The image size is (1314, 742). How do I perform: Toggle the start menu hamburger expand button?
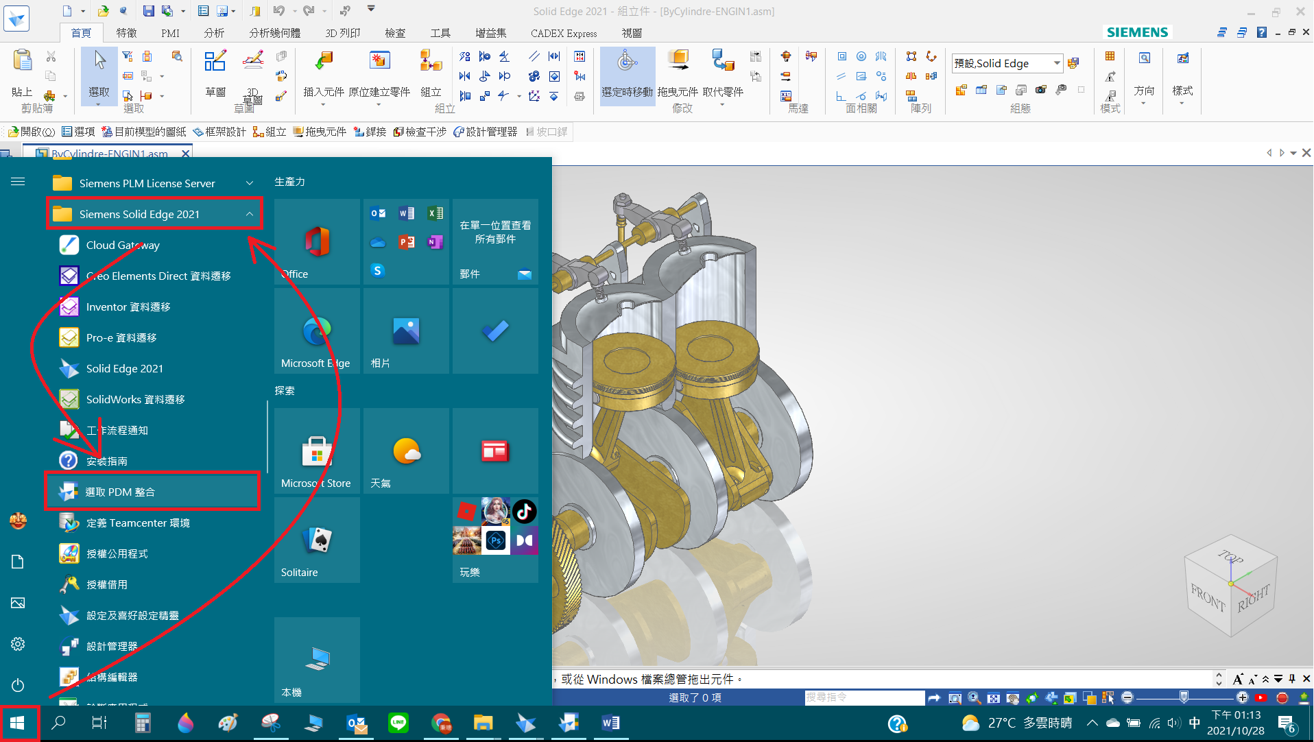tap(18, 182)
